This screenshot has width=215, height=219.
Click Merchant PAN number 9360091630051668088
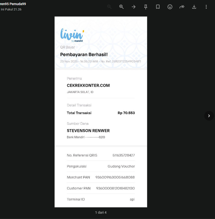115,177
